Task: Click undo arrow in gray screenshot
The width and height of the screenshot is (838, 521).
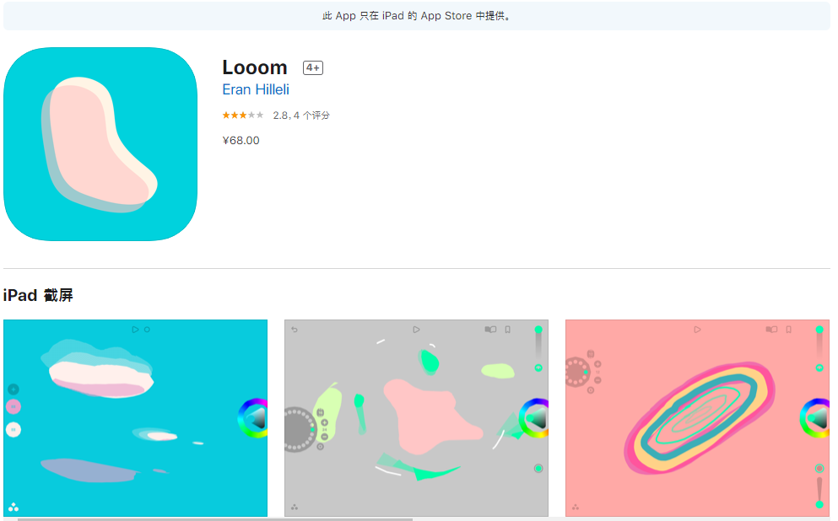Action: tap(295, 330)
